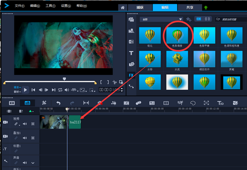247x170 pixels.
Task: Select the 水流 filter thumbnail
Action: pyautogui.click(x=177, y=59)
